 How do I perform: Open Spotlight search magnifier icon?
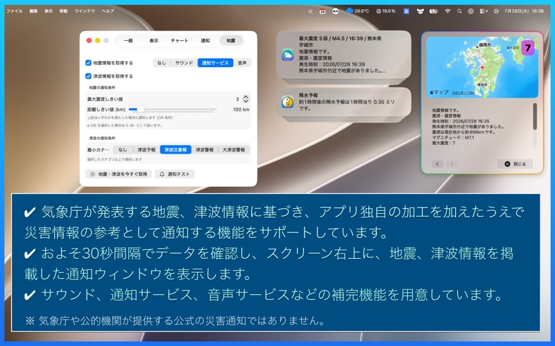point(459,11)
